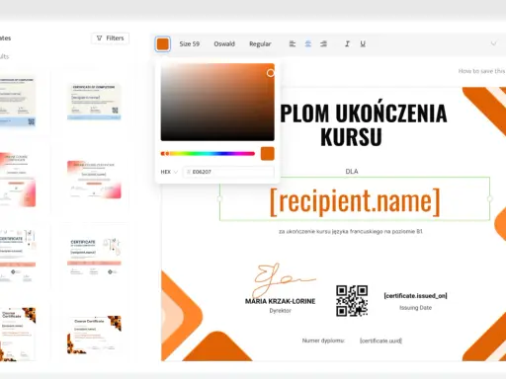Open the HEX color format dropdown
506x379 pixels.
pos(169,172)
